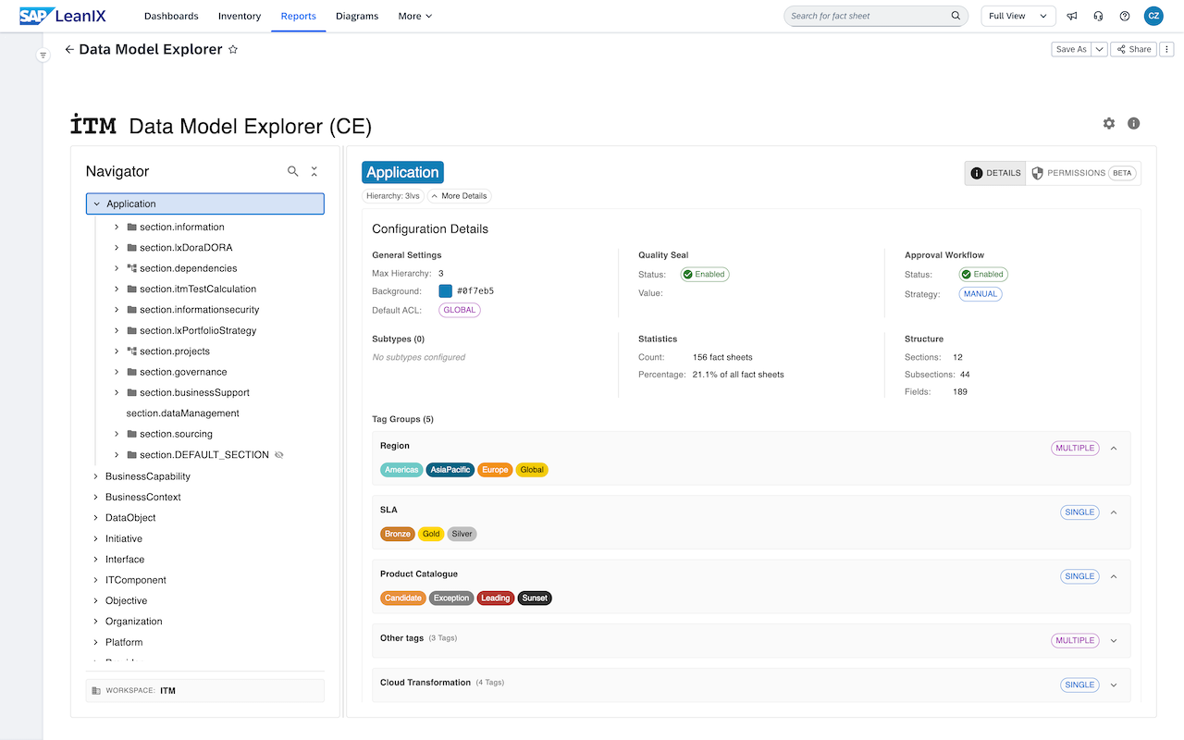Mark the report as favorite with the star

[x=233, y=50]
